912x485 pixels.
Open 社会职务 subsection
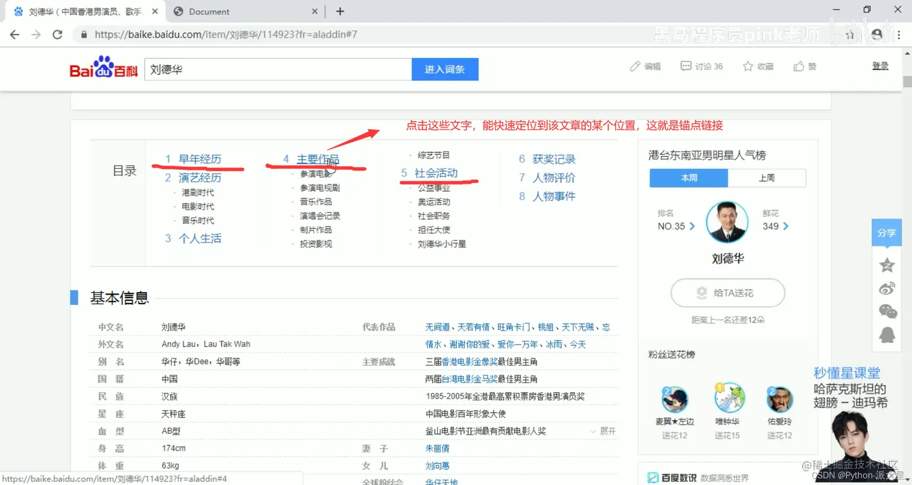[x=434, y=216]
